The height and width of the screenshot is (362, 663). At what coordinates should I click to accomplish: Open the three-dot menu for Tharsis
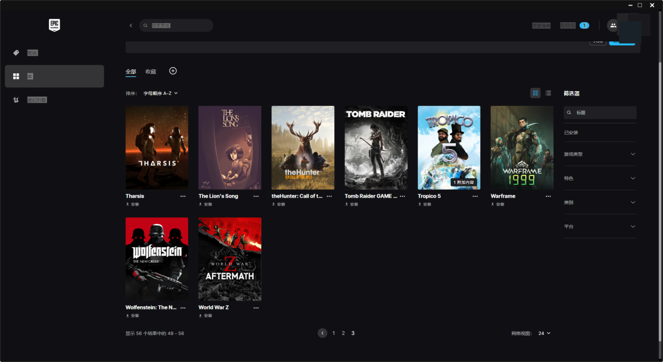[183, 196]
